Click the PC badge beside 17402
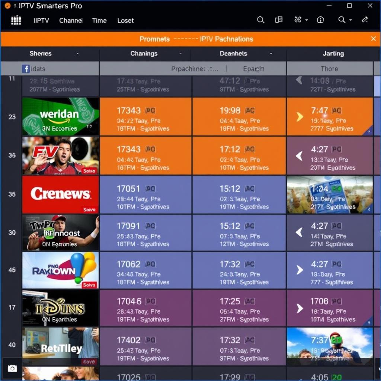 150,340
